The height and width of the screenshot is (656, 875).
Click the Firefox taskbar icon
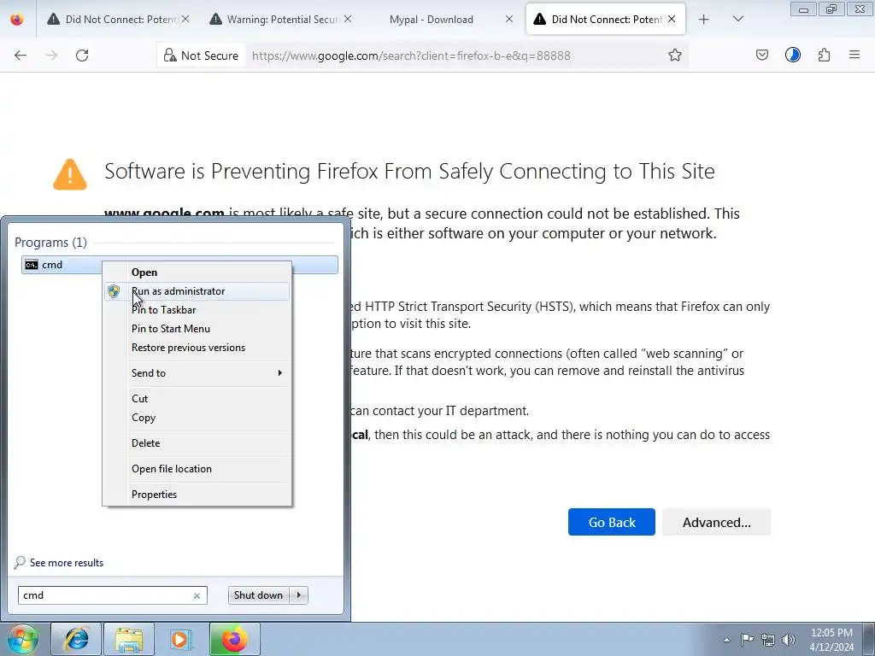coord(234,639)
